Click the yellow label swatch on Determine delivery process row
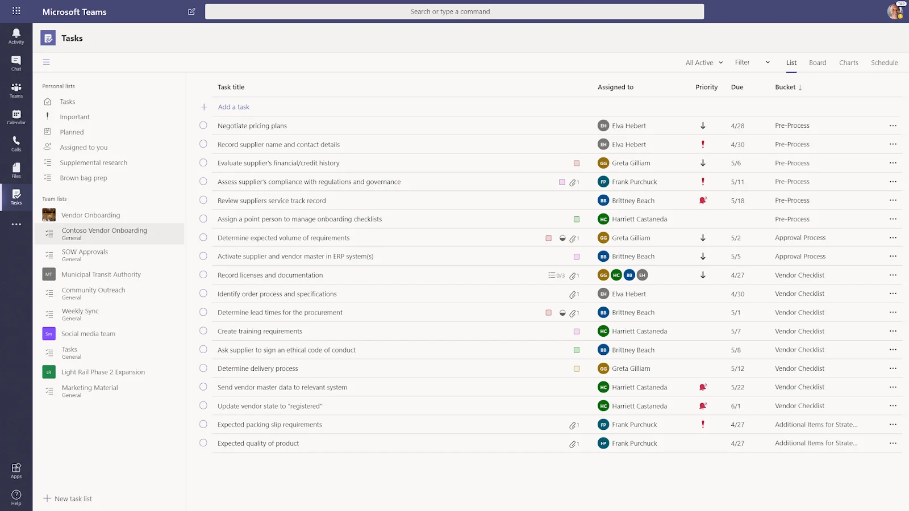The height and width of the screenshot is (511, 909). tap(577, 368)
